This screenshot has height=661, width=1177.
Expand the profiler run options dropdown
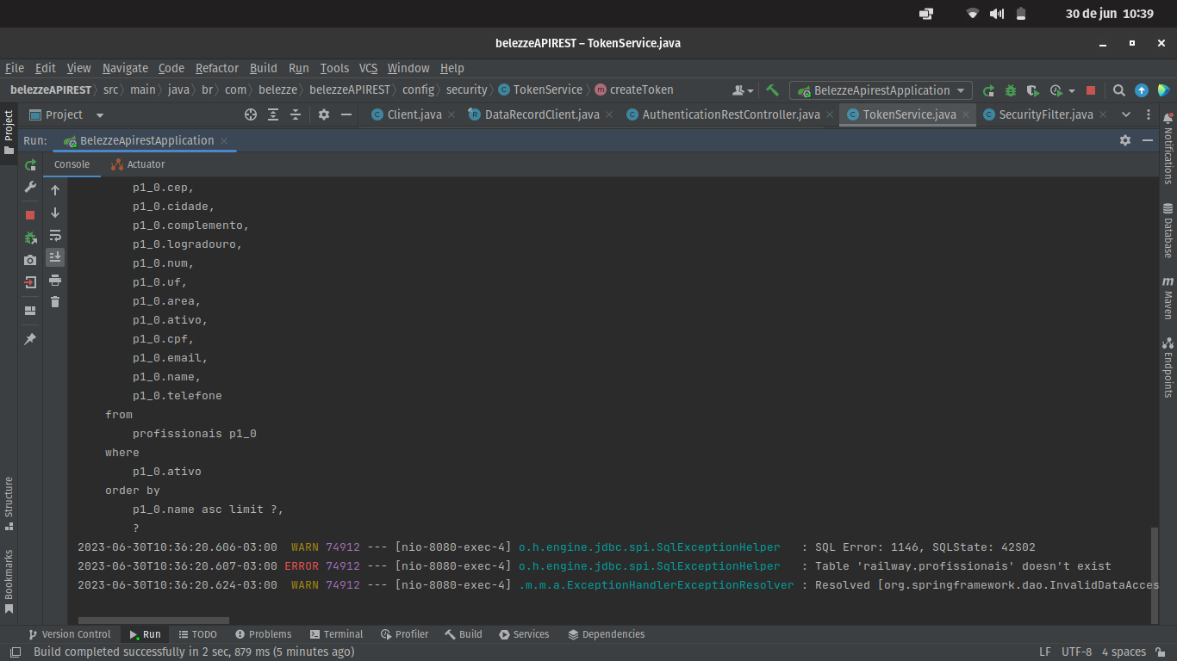pos(1072,90)
